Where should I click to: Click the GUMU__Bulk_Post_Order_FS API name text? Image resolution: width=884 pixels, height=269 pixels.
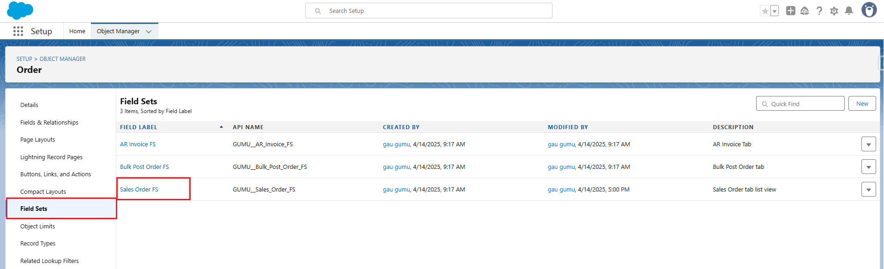pyautogui.click(x=270, y=167)
